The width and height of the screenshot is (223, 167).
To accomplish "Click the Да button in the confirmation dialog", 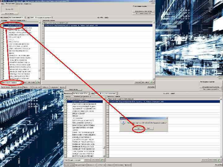I will 138,128.
